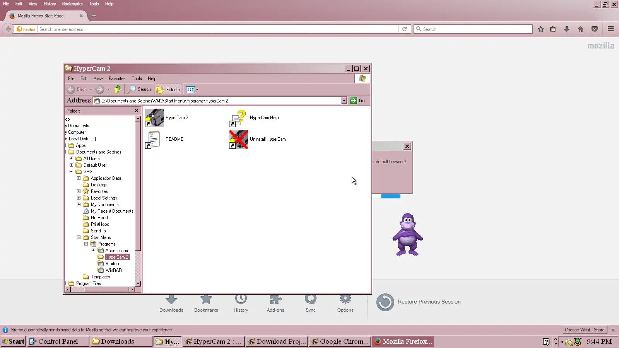Click the purple BonziBuddy gorilla
This screenshot has height=348, width=619.
(407, 234)
